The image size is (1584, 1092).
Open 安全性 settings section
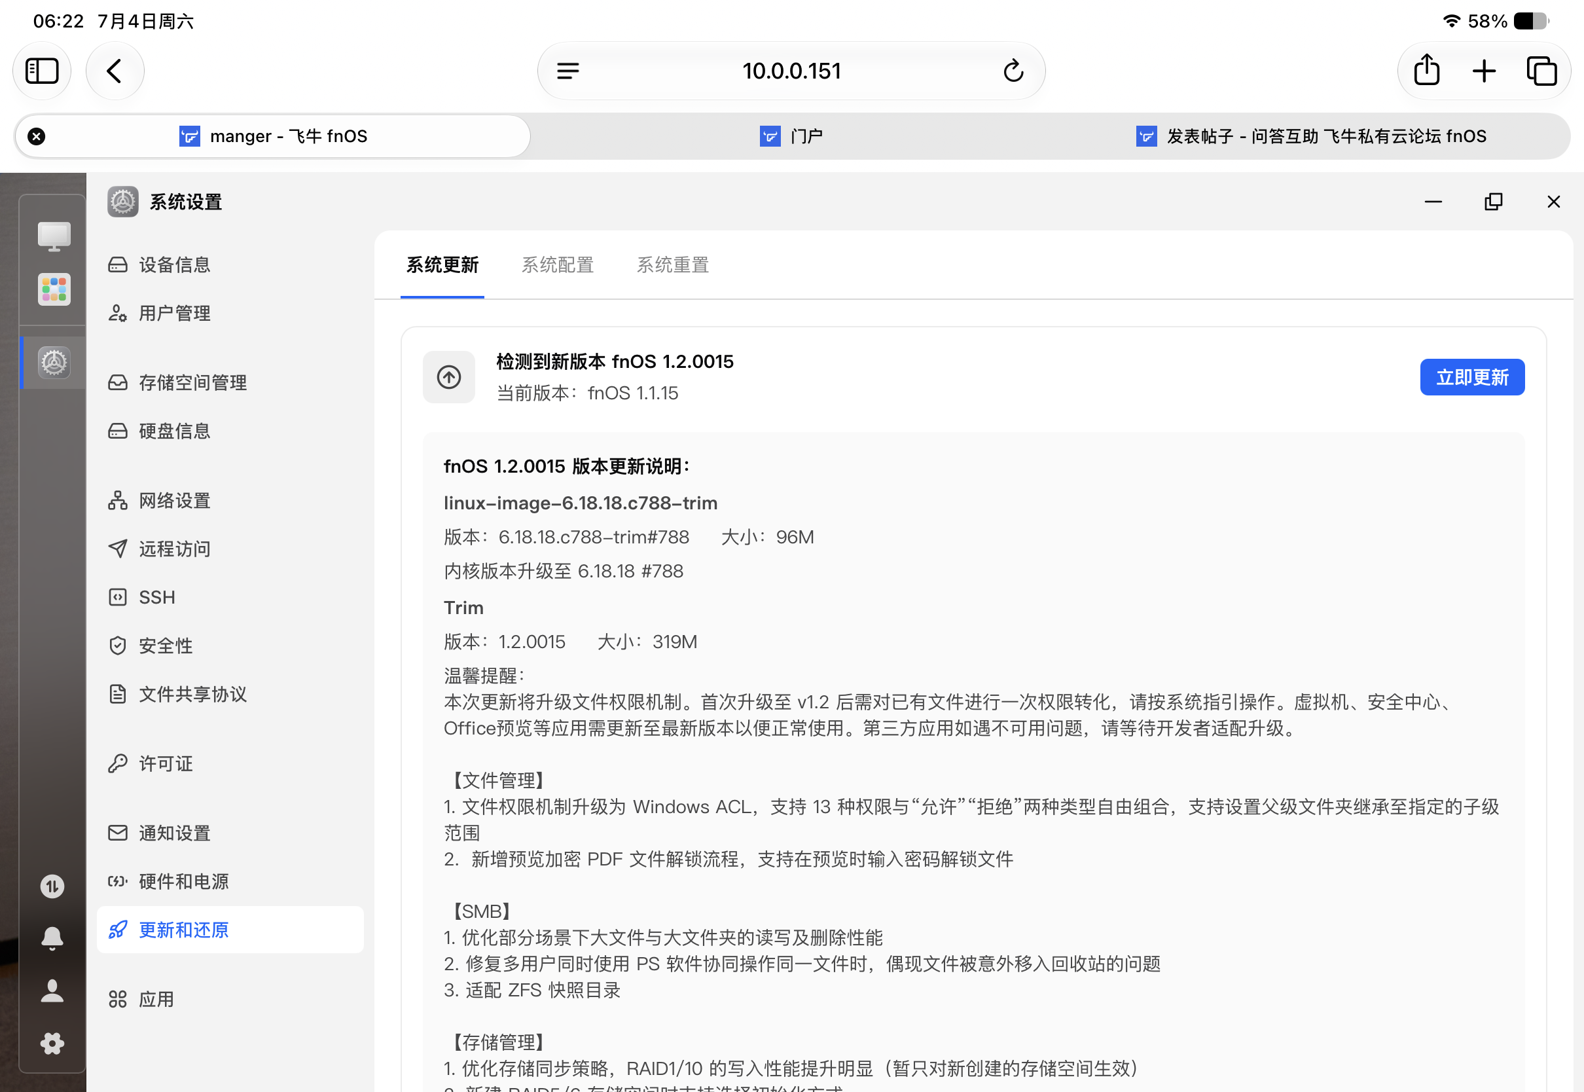(x=230, y=646)
